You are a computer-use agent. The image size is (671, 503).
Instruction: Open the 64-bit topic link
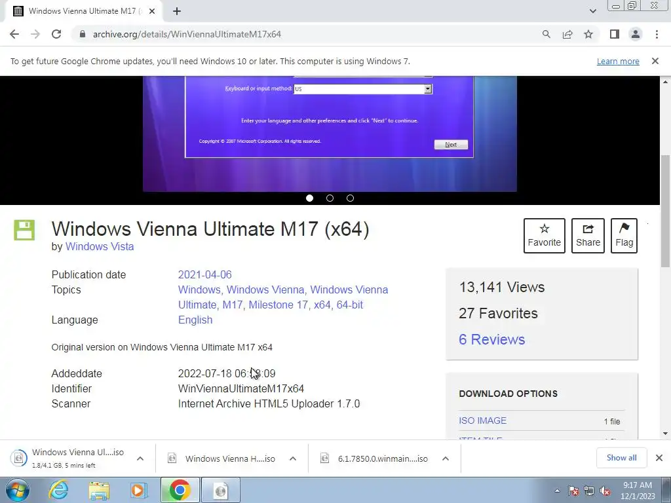point(350,305)
